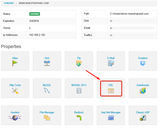Open the Awstats chart globe icon
This screenshot has width=161, height=128.
[x=15, y=118]
